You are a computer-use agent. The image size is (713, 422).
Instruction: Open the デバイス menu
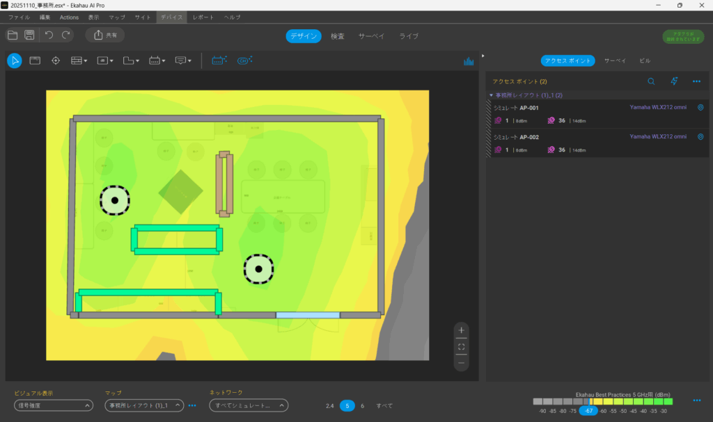171,17
